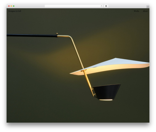Screen dimensions: 156x132
Task: Reload the page with the refresh icon
Action: click(x=101, y=6)
